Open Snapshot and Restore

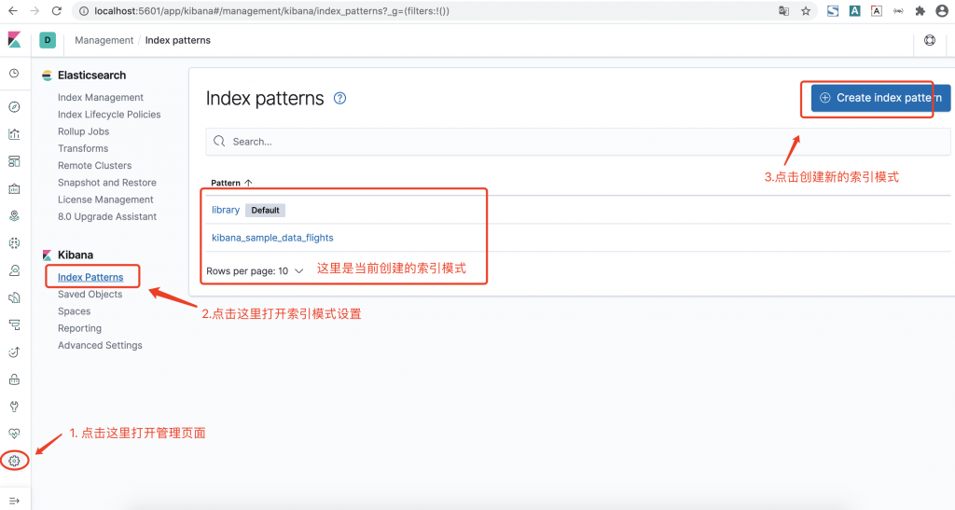pyautogui.click(x=107, y=183)
